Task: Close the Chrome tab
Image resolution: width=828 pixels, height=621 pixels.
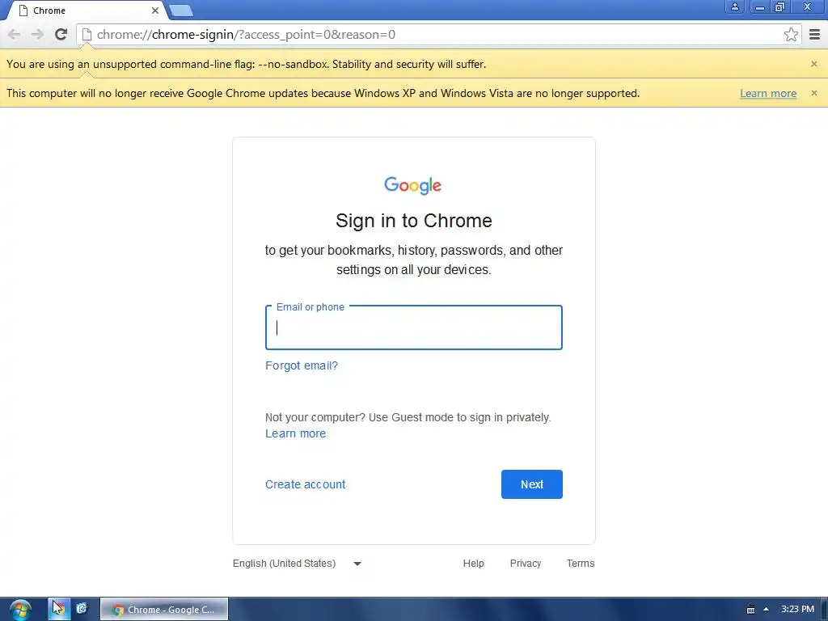Action: pos(154,11)
